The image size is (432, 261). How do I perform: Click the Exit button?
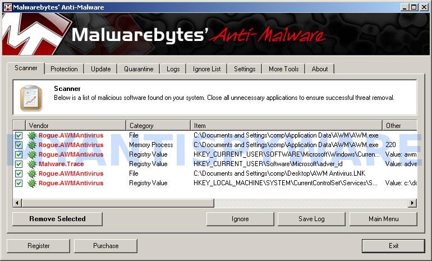click(393, 246)
